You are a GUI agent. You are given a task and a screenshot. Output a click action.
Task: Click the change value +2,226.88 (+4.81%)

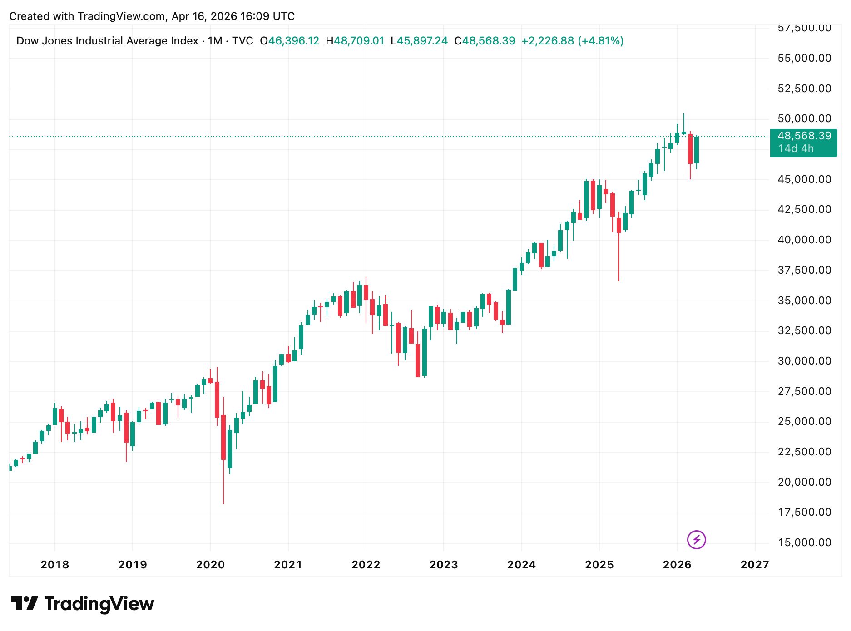click(572, 41)
